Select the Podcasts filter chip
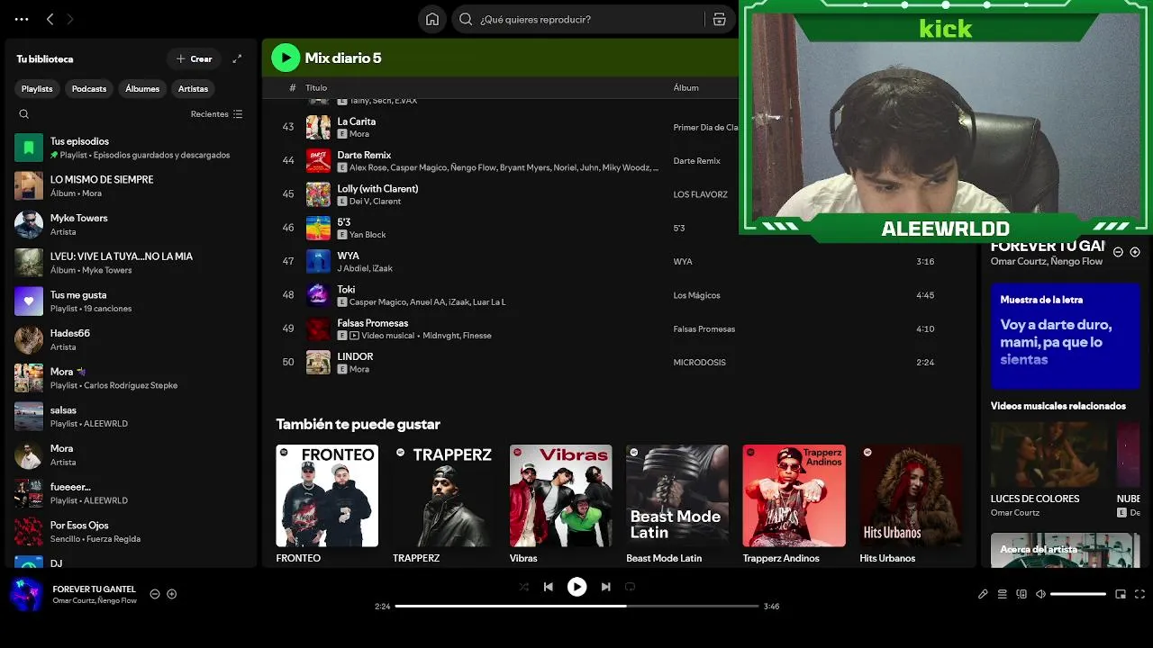The image size is (1153, 648). point(89,88)
